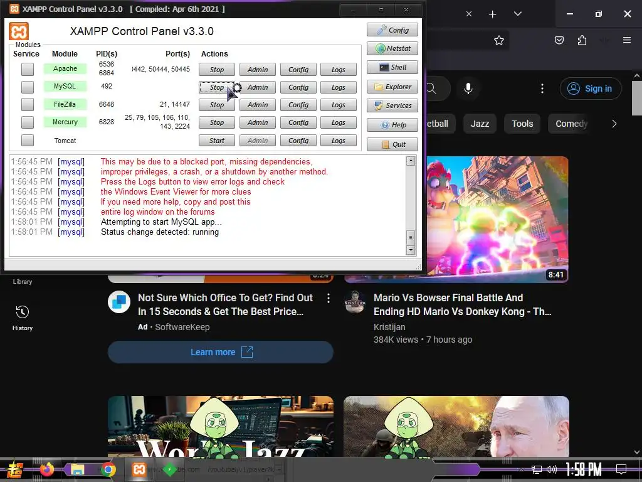This screenshot has width=642, height=482.
Task: Open Apache Config
Action: click(x=298, y=70)
